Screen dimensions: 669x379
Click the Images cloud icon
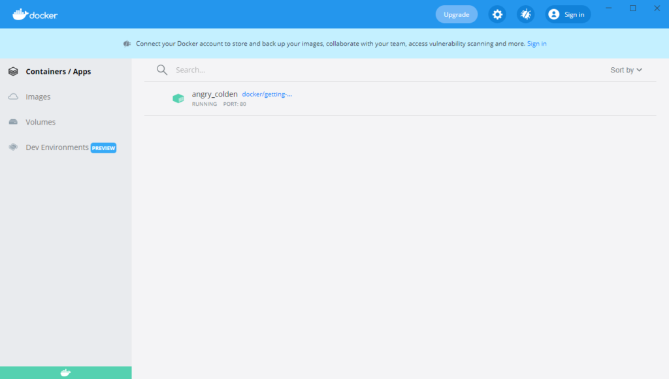[x=13, y=97]
